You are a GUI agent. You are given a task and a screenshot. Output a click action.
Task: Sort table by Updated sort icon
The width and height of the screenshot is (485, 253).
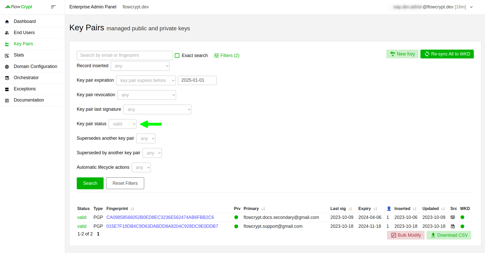[443, 209]
